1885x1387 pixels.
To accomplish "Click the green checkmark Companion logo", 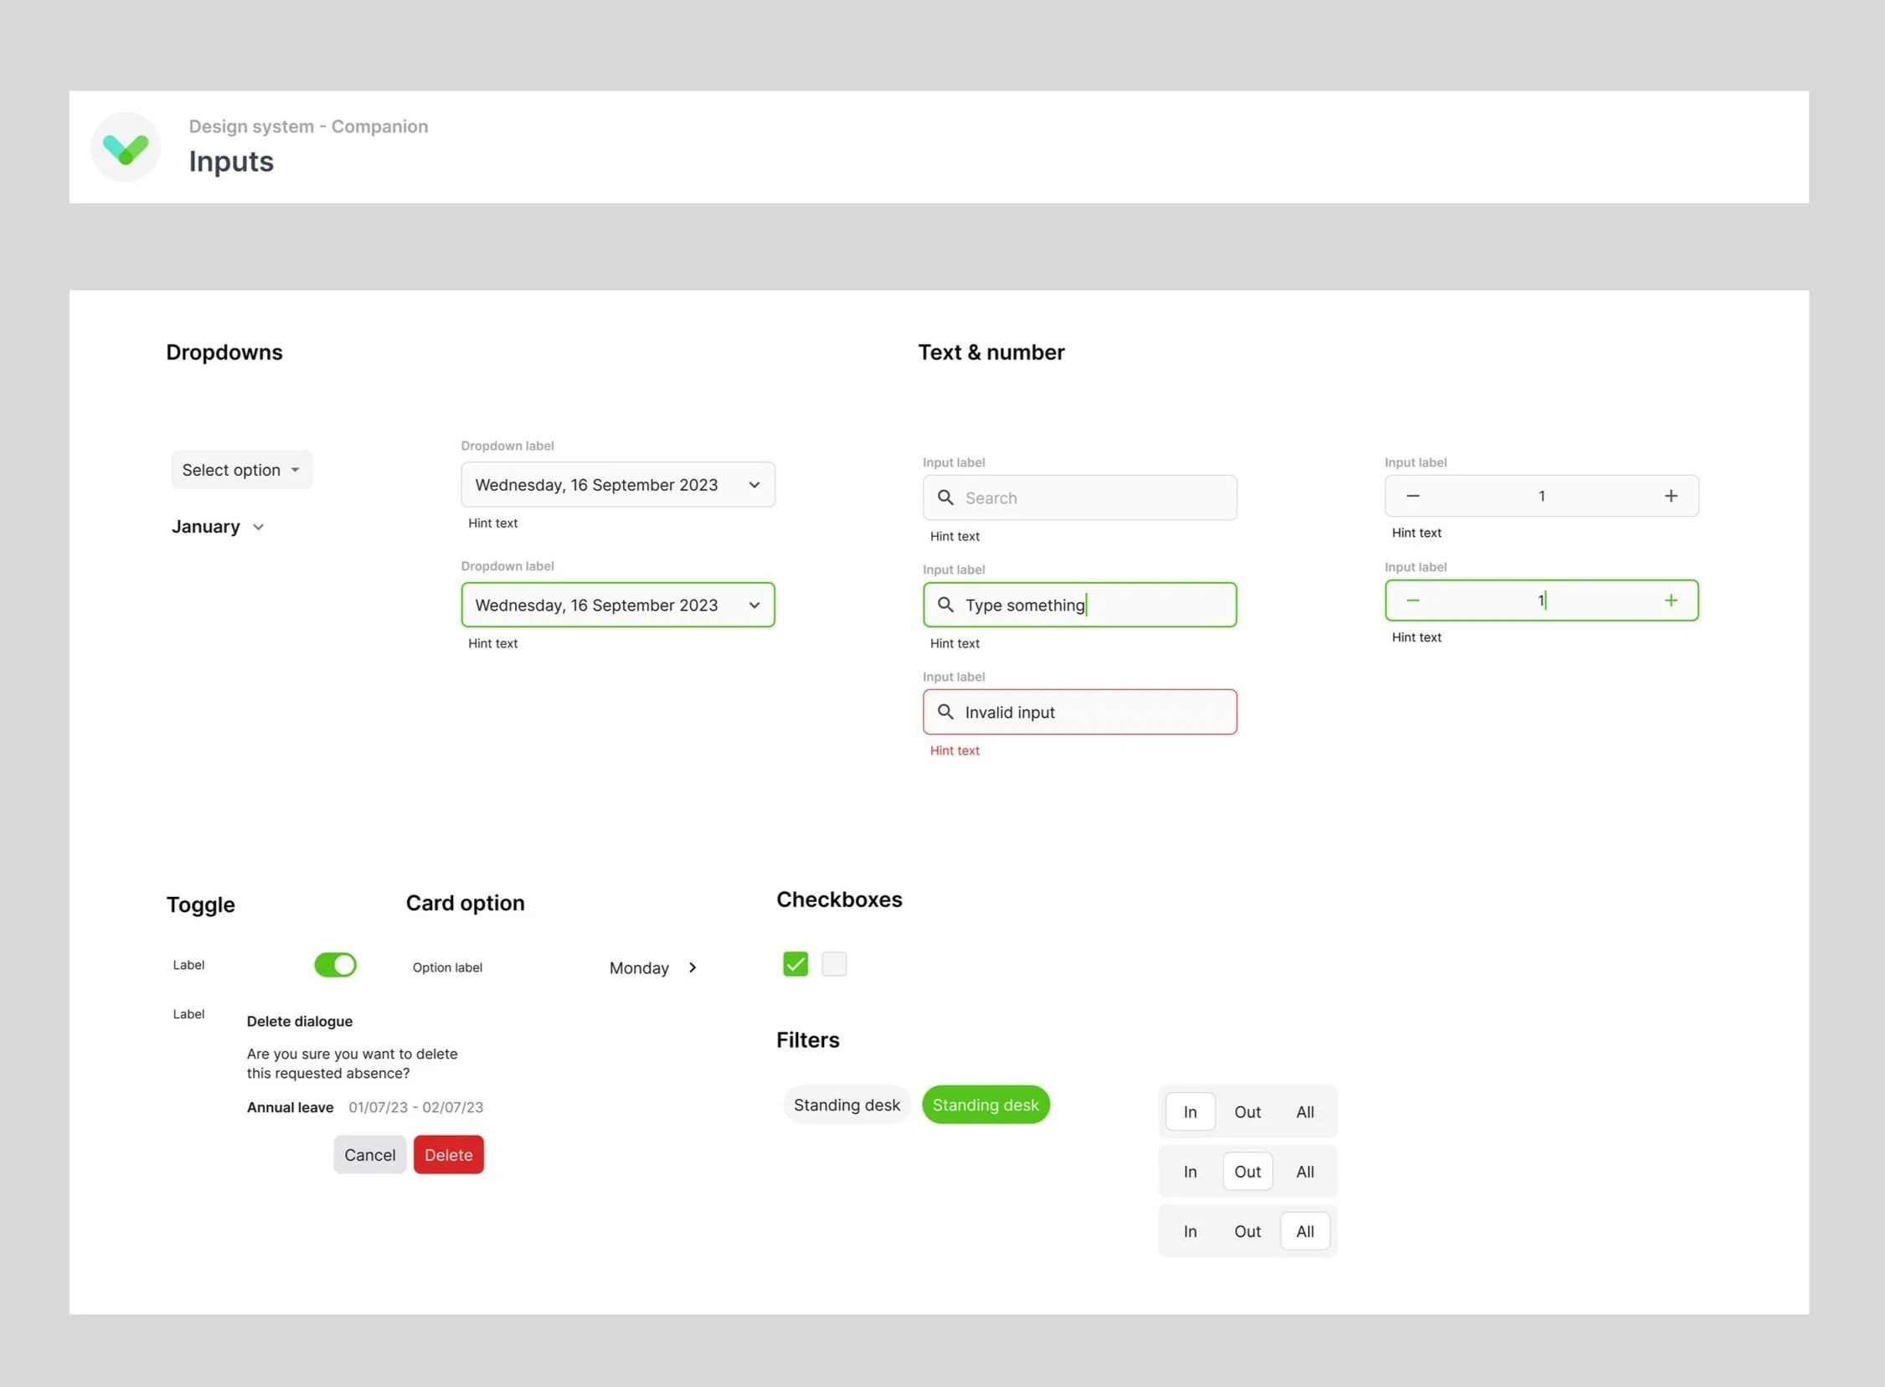I will pos(126,147).
